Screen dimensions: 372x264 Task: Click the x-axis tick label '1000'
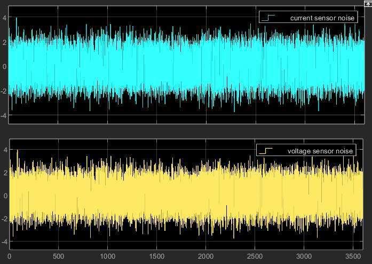click(x=107, y=257)
